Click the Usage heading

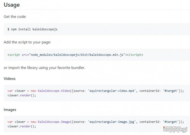(x=12, y=5)
